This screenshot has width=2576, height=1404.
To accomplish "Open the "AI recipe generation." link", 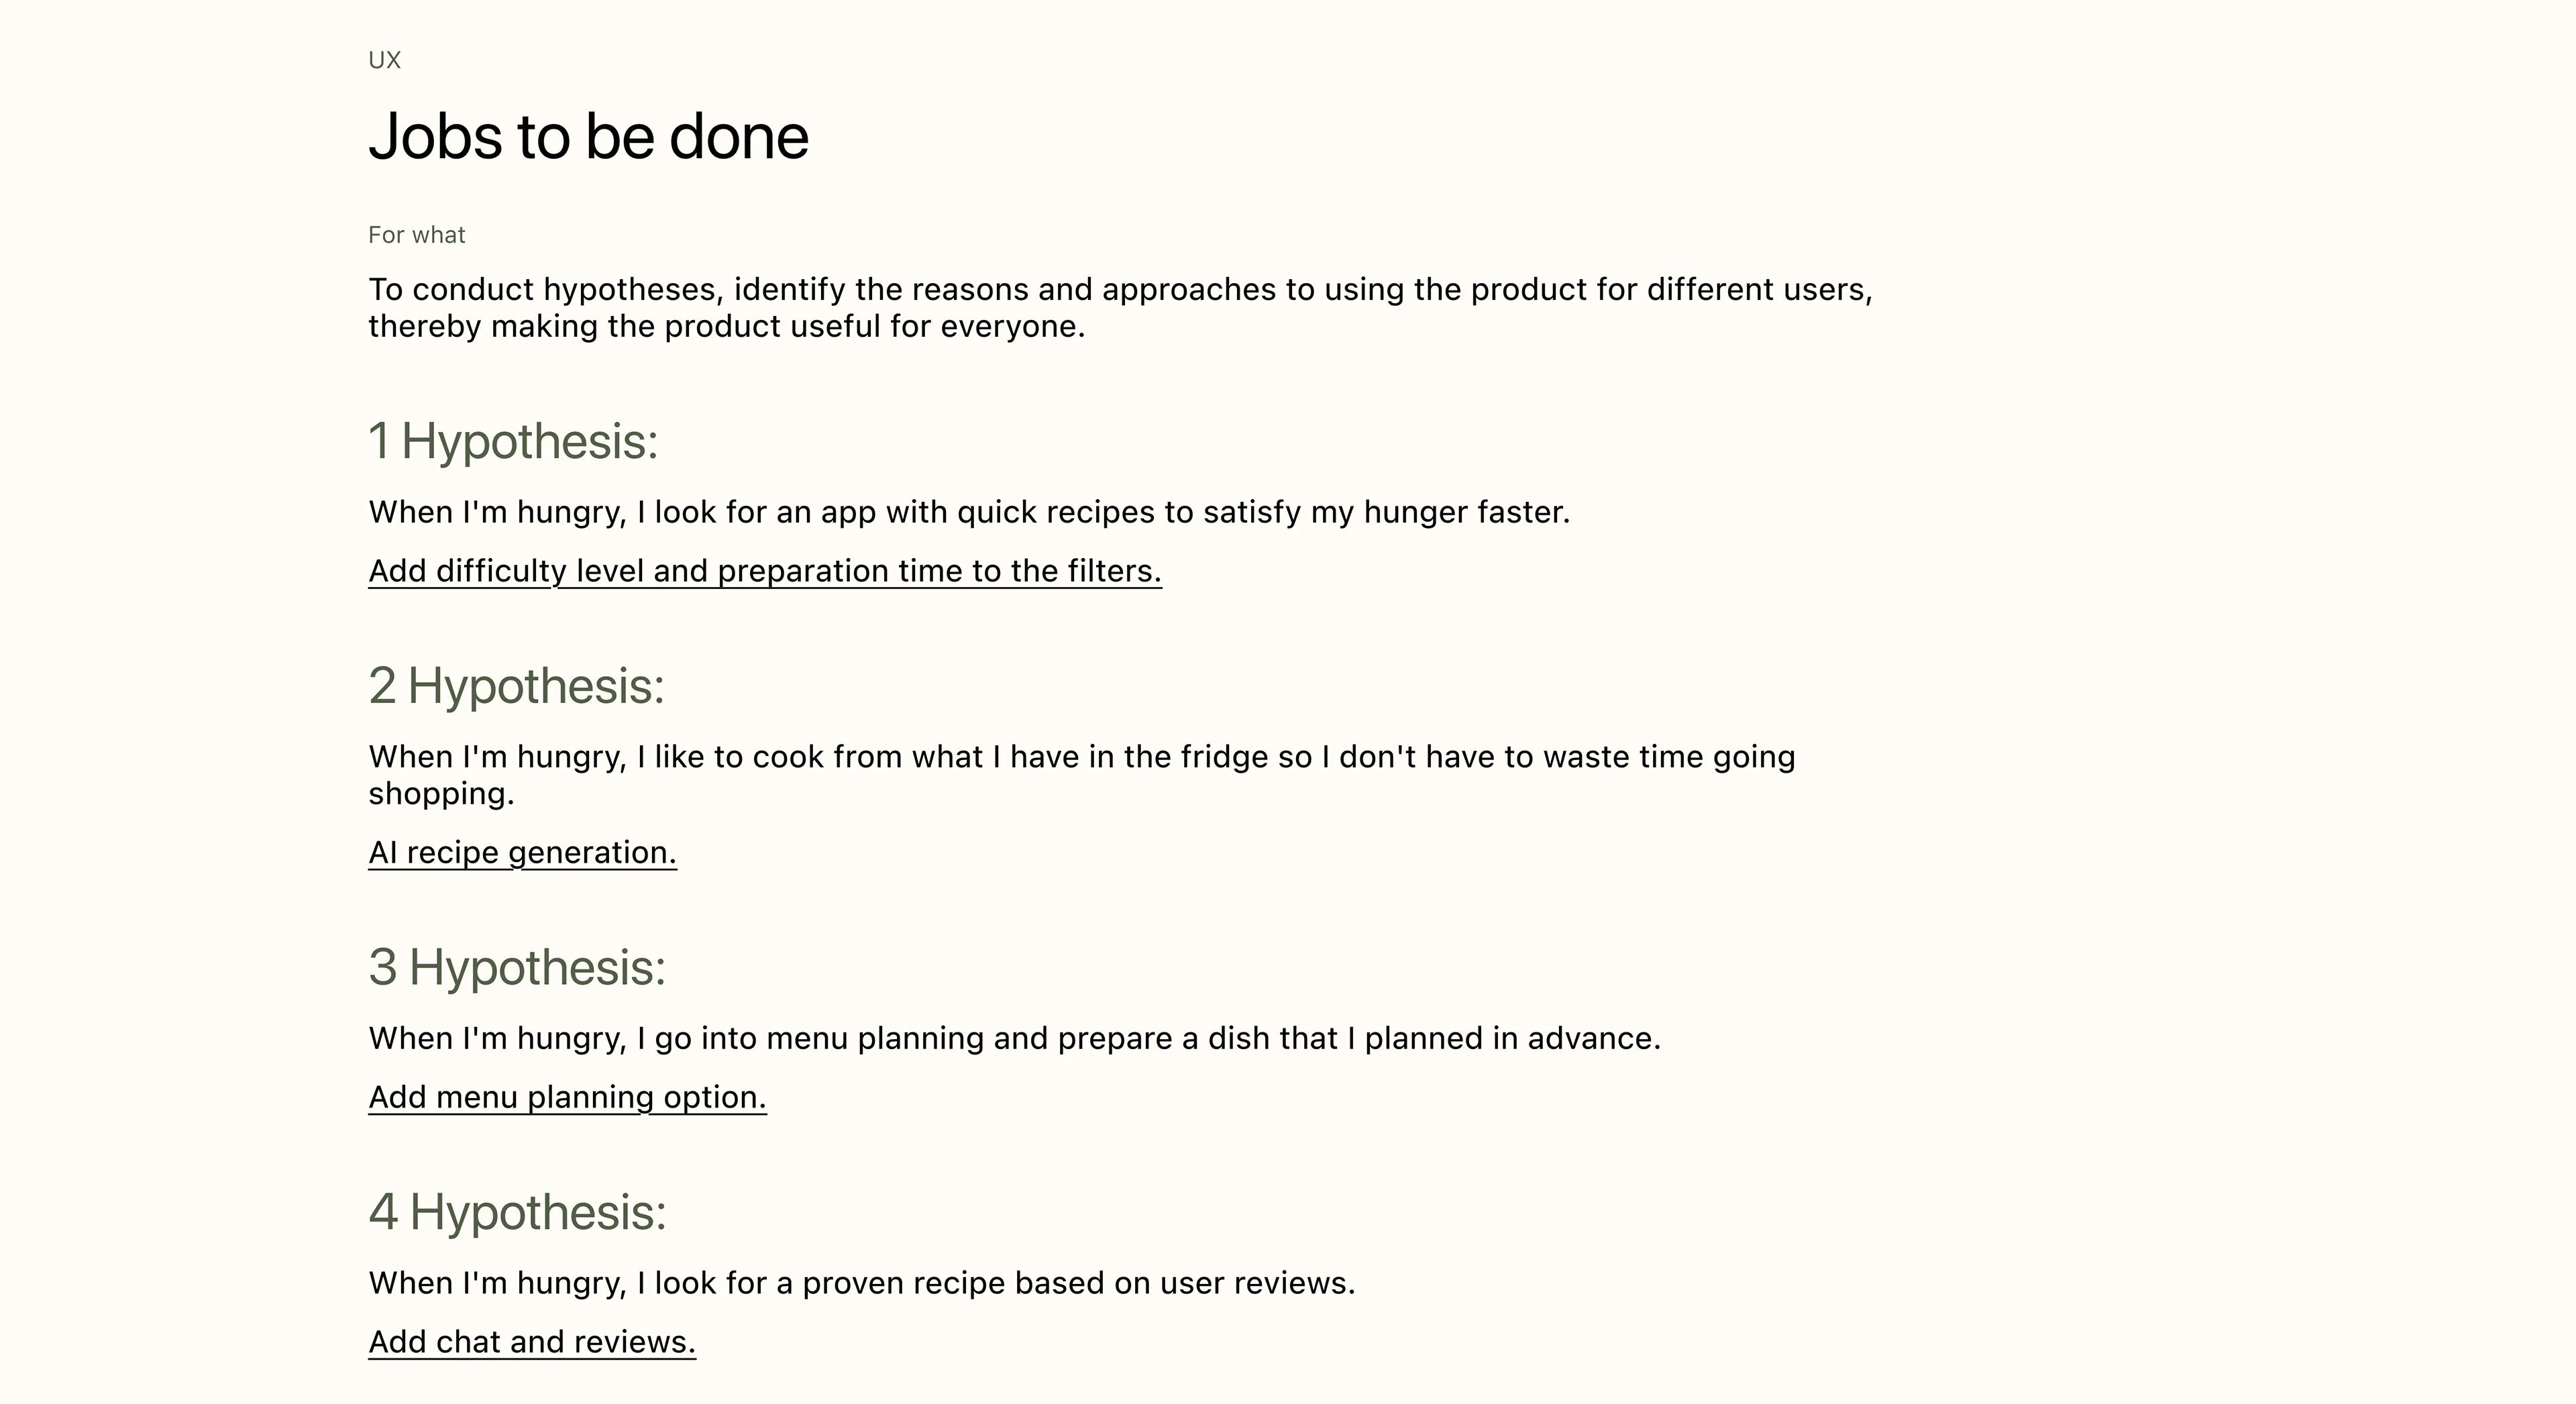I will pos(522,853).
